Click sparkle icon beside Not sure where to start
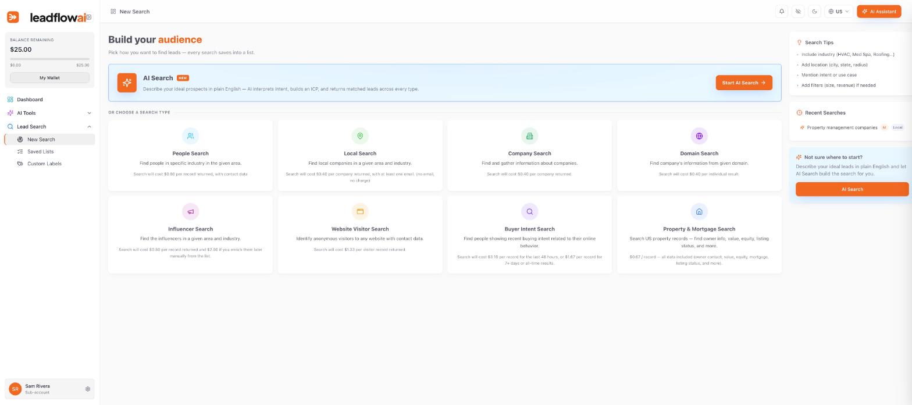 (799, 157)
